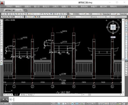This screenshot has height=105, width=128.
Task: Click the 上 face of the ViewCube
Action: 113,27
